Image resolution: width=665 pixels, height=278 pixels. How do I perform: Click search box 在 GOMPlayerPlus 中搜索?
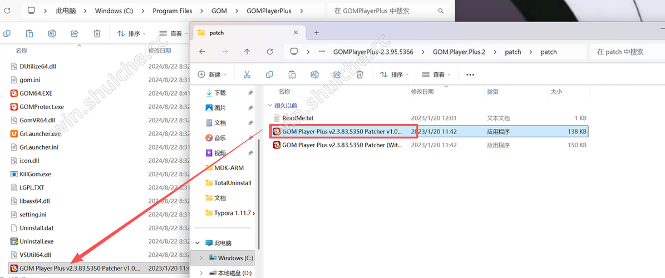tap(388, 11)
